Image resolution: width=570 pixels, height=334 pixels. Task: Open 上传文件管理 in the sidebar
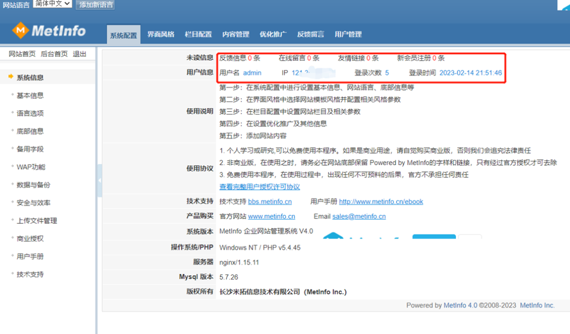point(37,221)
